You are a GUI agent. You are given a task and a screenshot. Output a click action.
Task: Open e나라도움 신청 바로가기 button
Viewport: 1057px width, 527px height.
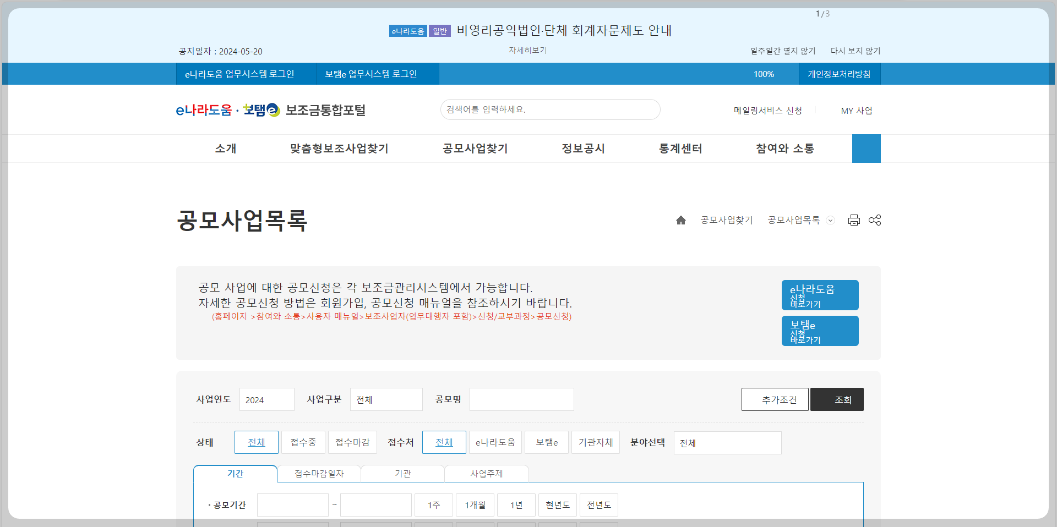point(820,295)
